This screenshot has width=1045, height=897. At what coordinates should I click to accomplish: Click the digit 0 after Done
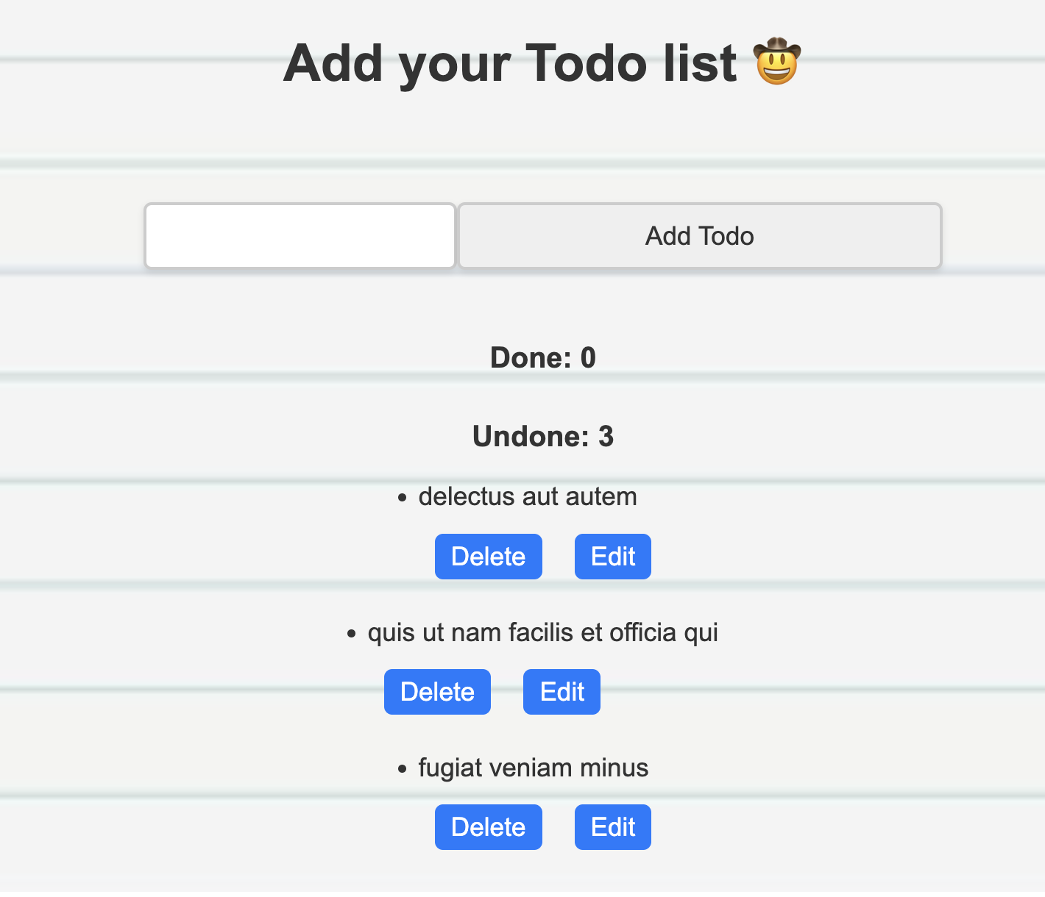click(588, 358)
